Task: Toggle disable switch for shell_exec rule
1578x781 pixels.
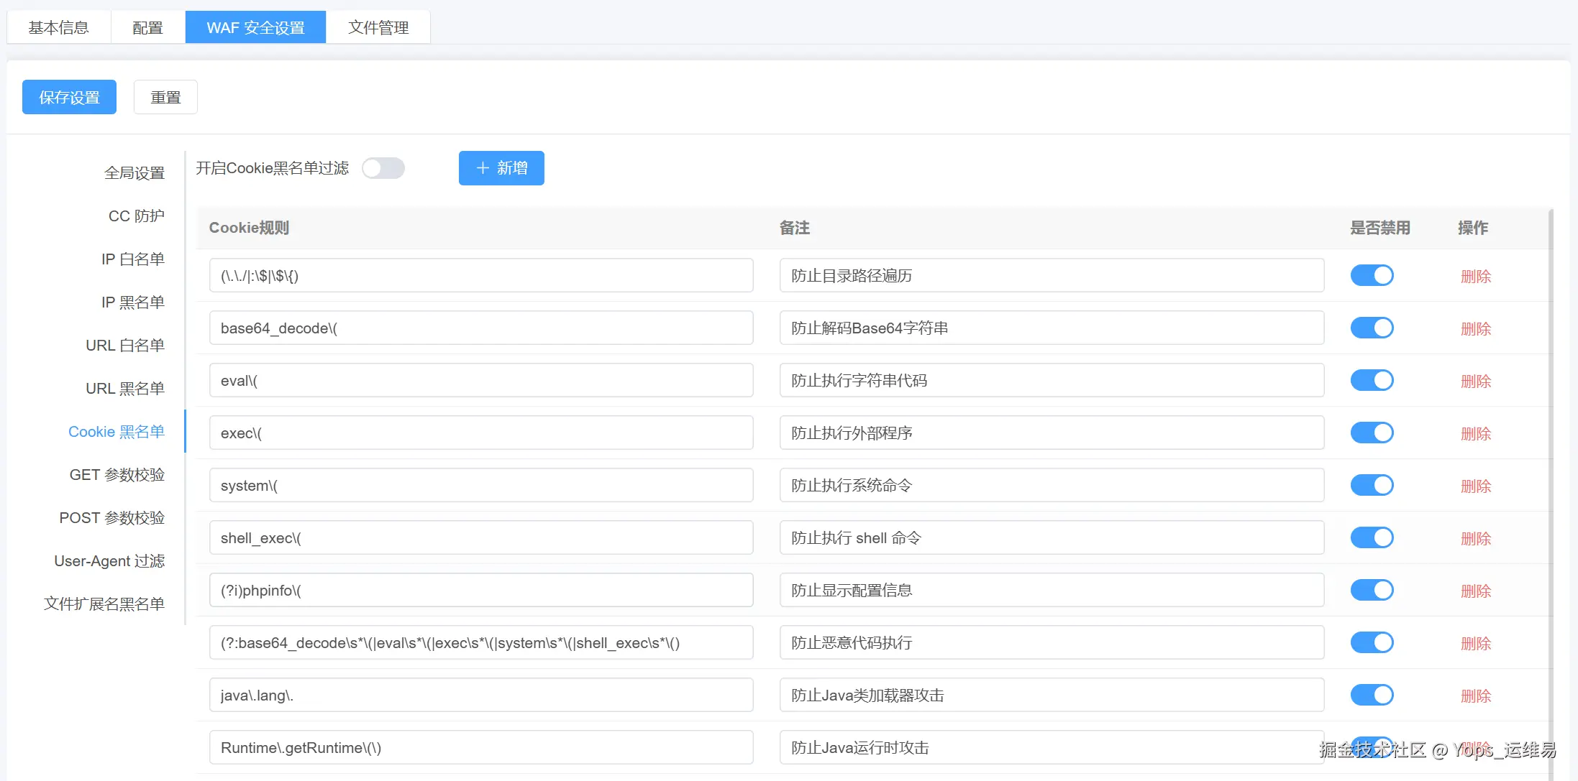Action: click(x=1372, y=538)
